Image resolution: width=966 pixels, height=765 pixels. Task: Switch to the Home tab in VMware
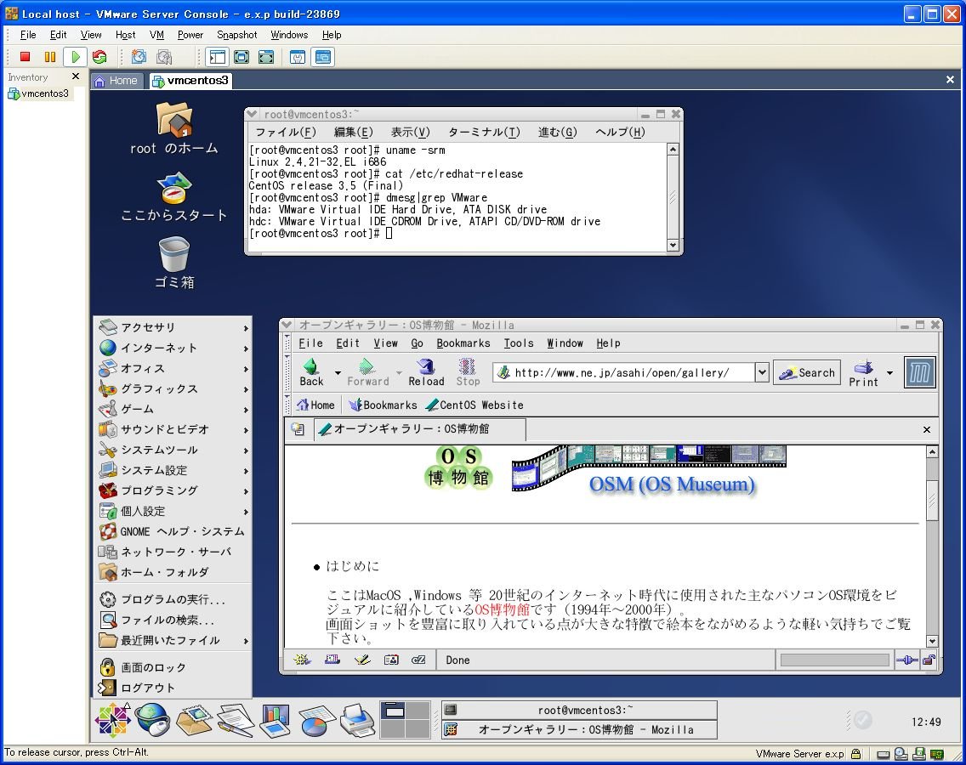(x=117, y=81)
